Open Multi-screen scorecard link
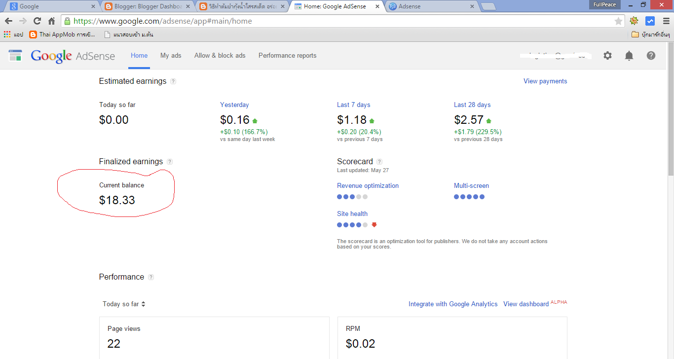The height and width of the screenshot is (359, 674). 471,186
